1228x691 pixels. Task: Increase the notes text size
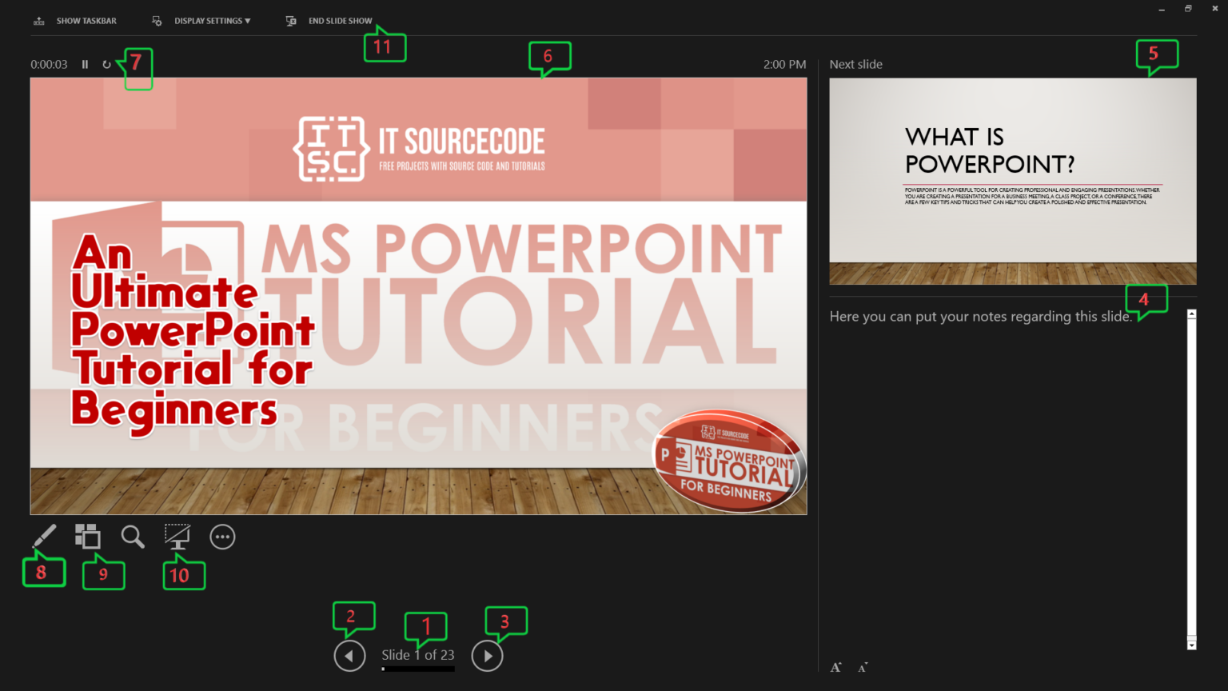[835, 666]
